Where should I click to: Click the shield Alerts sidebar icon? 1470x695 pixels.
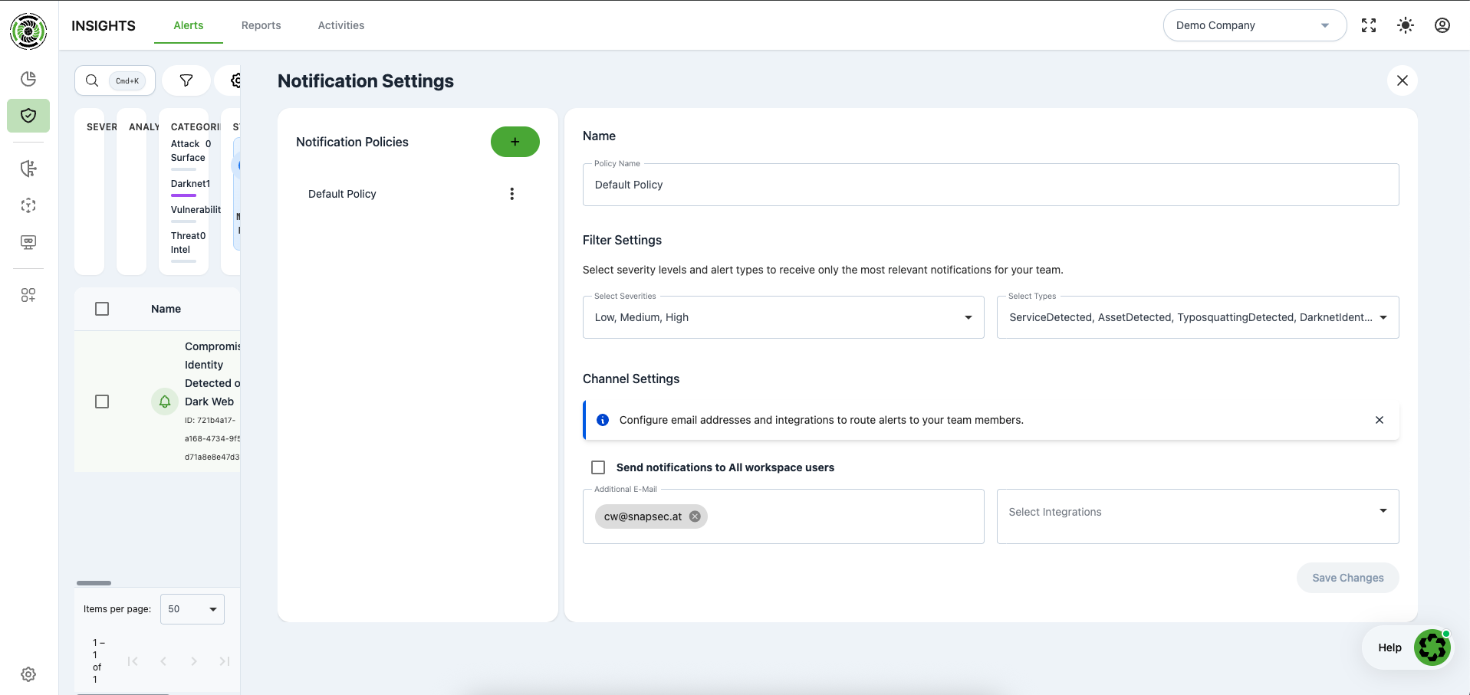point(28,116)
